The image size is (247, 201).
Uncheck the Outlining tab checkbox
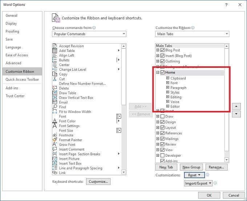point(162,61)
